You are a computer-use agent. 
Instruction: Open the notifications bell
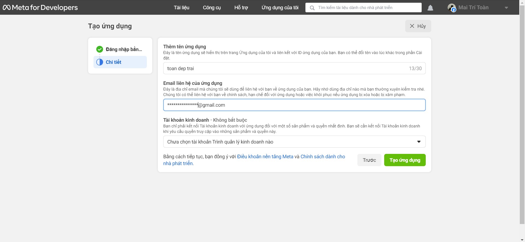[x=430, y=8]
